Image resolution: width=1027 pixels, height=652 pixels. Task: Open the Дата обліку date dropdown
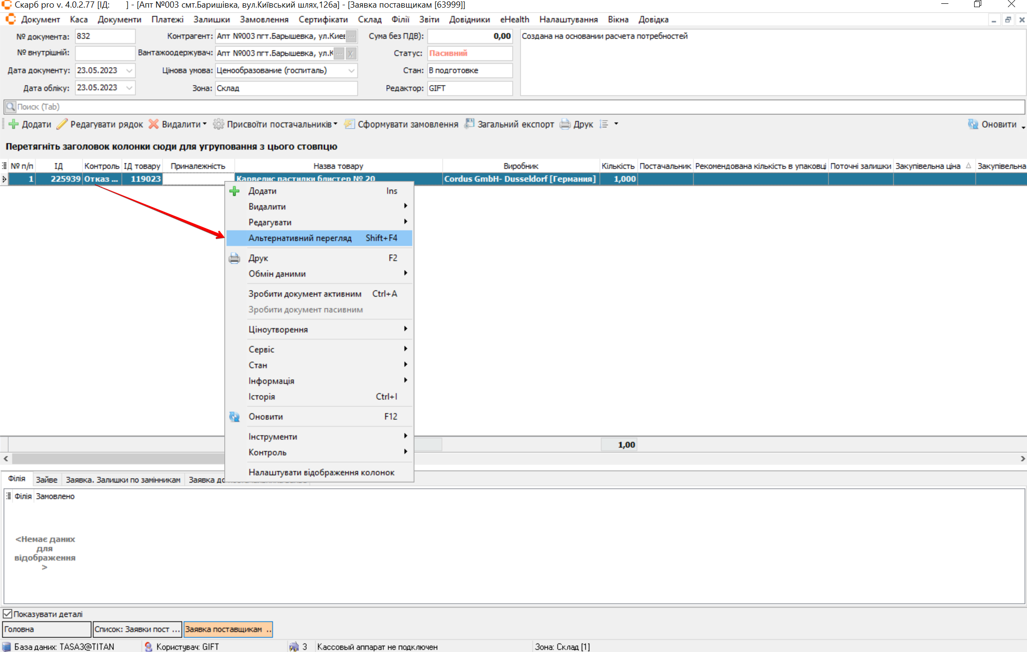(129, 88)
